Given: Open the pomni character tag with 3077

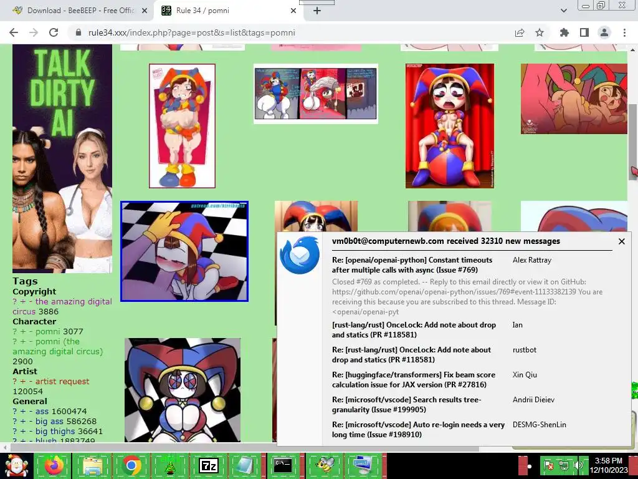Looking at the screenshot, I should [47, 332].
